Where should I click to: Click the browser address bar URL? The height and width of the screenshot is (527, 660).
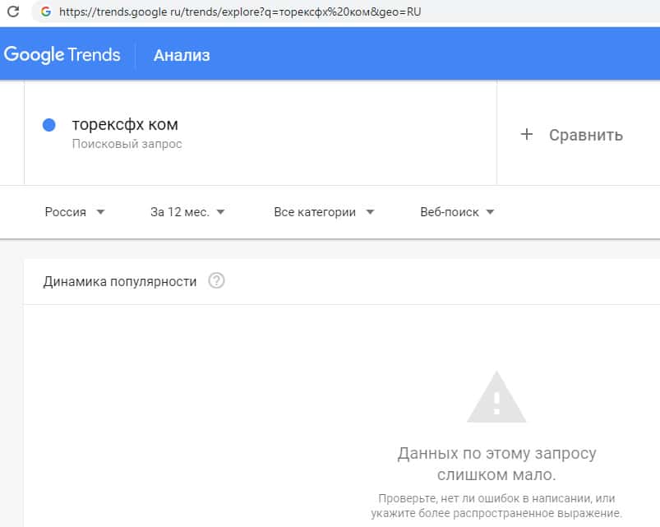pyautogui.click(x=240, y=12)
